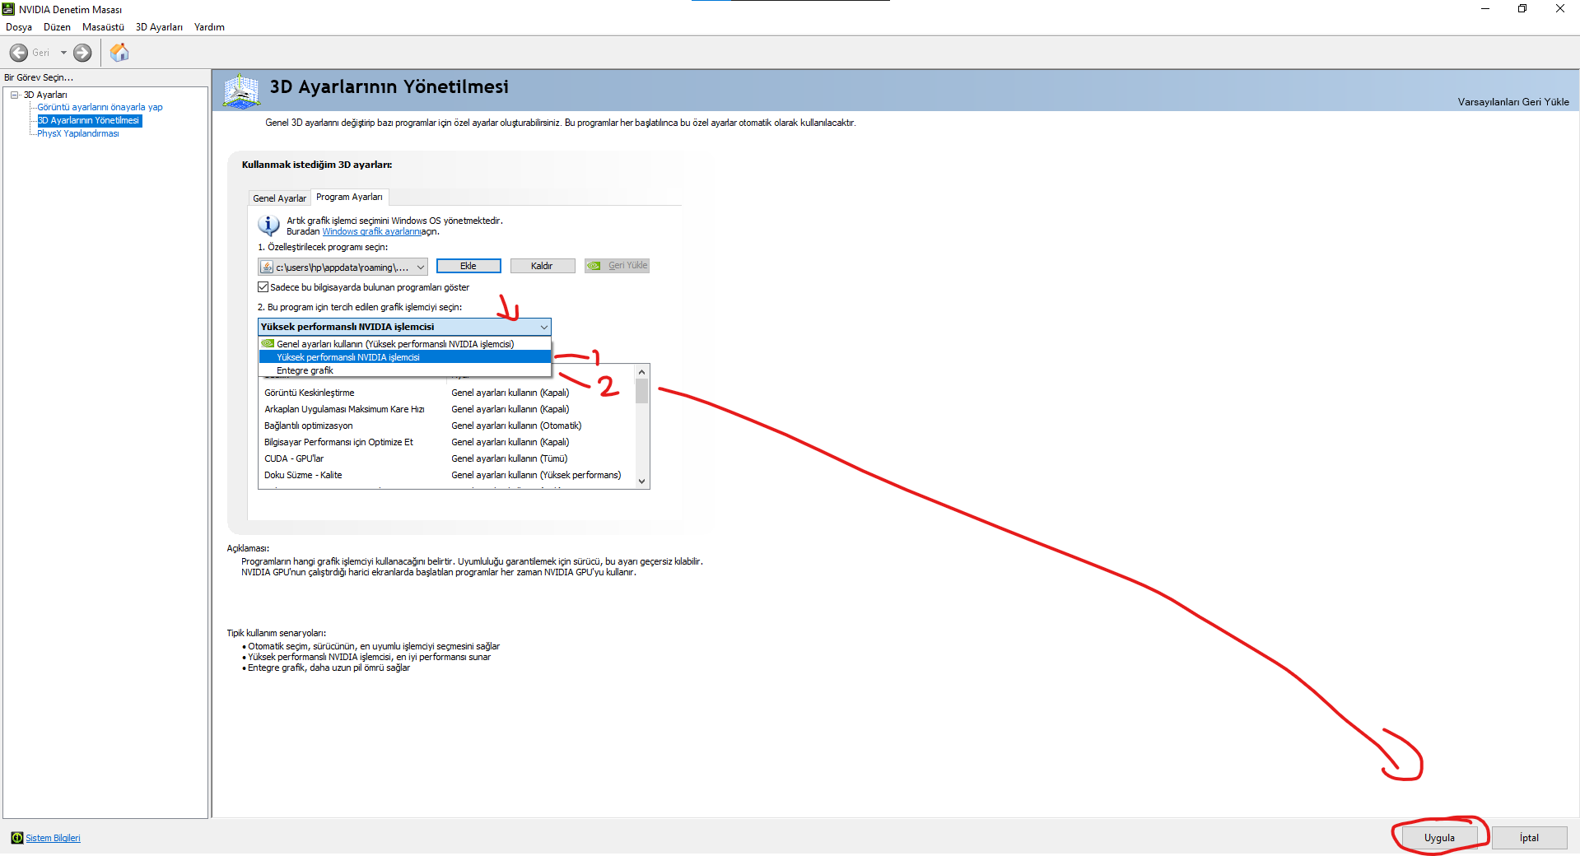The height and width of the screenshot is (856, 1580).
Task: Switch to the Genel Ayarlar tab
Action: (x=279, y=198)
